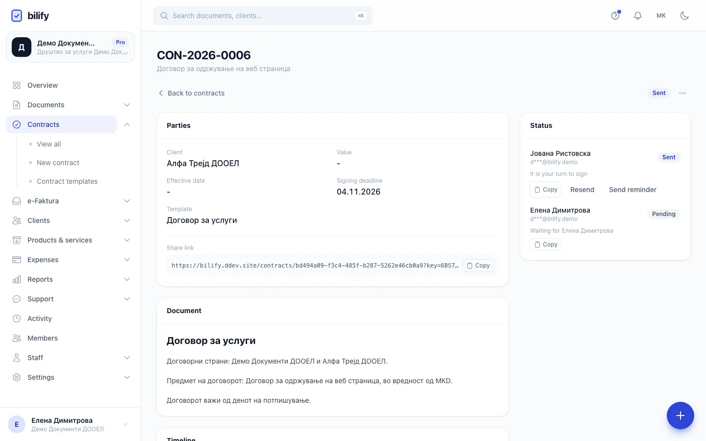Viewport: 706px width, 441px height.
Task: Copy the link for Јована Ристовска
Action: click(546, 190)
